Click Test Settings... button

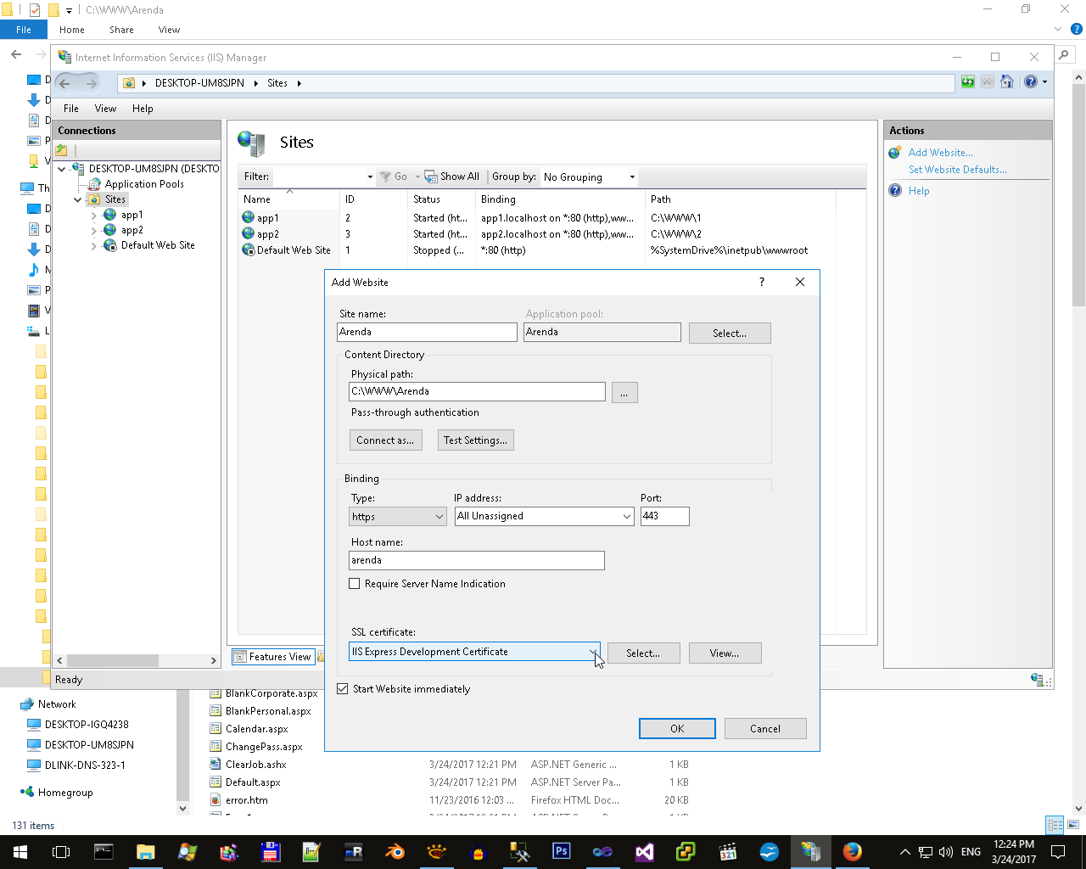click(x=475, y=440)
